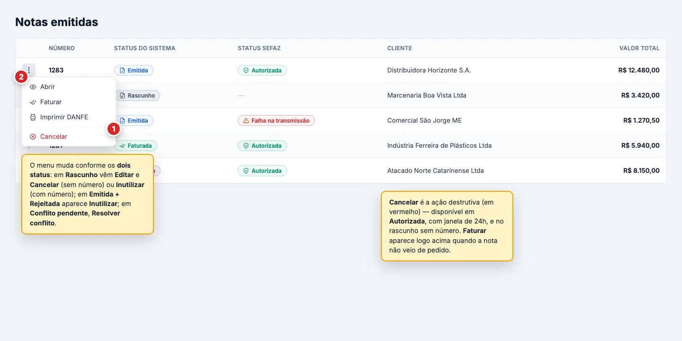Click the Notas emitidas page heading
The width and height of the screenshot is (682, 341).
click(57, 22)
